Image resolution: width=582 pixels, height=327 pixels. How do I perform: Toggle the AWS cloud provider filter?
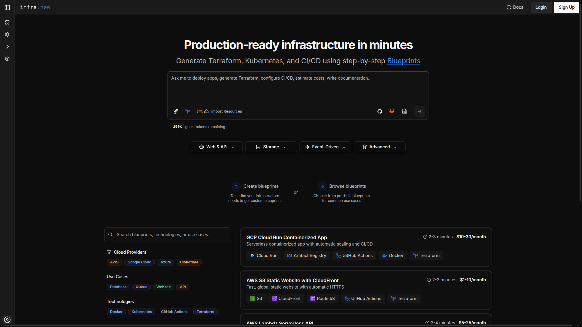tap(114, 262)
